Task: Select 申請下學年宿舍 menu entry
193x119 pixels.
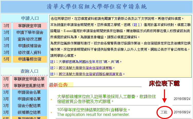Action: point(30,32)
